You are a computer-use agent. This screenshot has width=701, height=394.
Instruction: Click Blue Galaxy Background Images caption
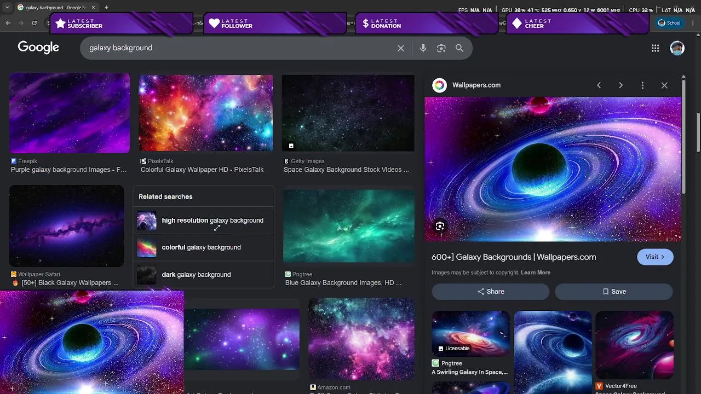[343, 283]
